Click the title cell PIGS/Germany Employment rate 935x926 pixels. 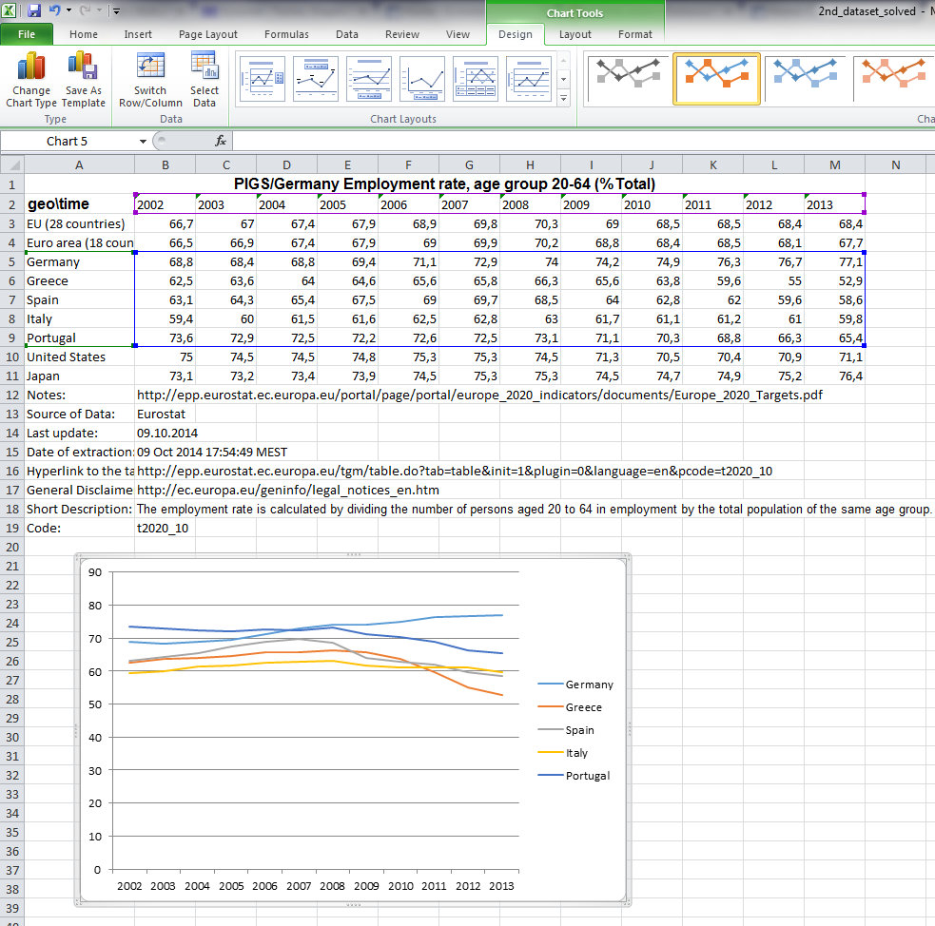tap(444, 183)
